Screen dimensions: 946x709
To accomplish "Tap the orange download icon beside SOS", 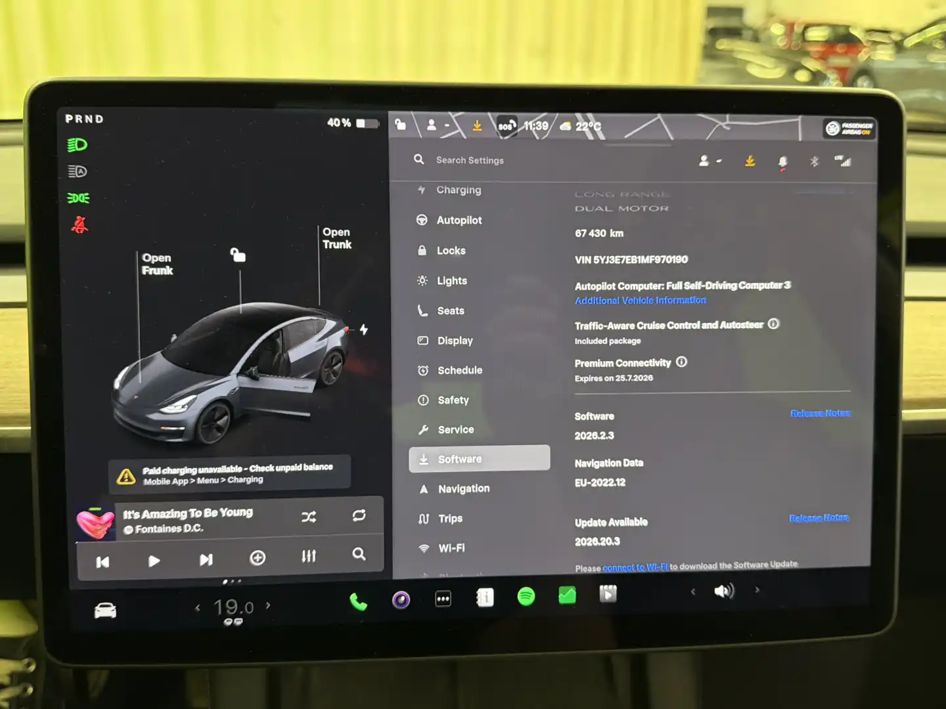I will [x=478, y=125].
